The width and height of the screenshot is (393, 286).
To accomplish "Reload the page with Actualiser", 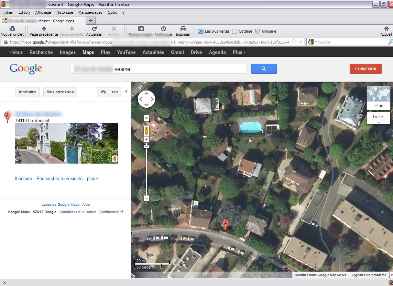I will click(x=94, y=31).
